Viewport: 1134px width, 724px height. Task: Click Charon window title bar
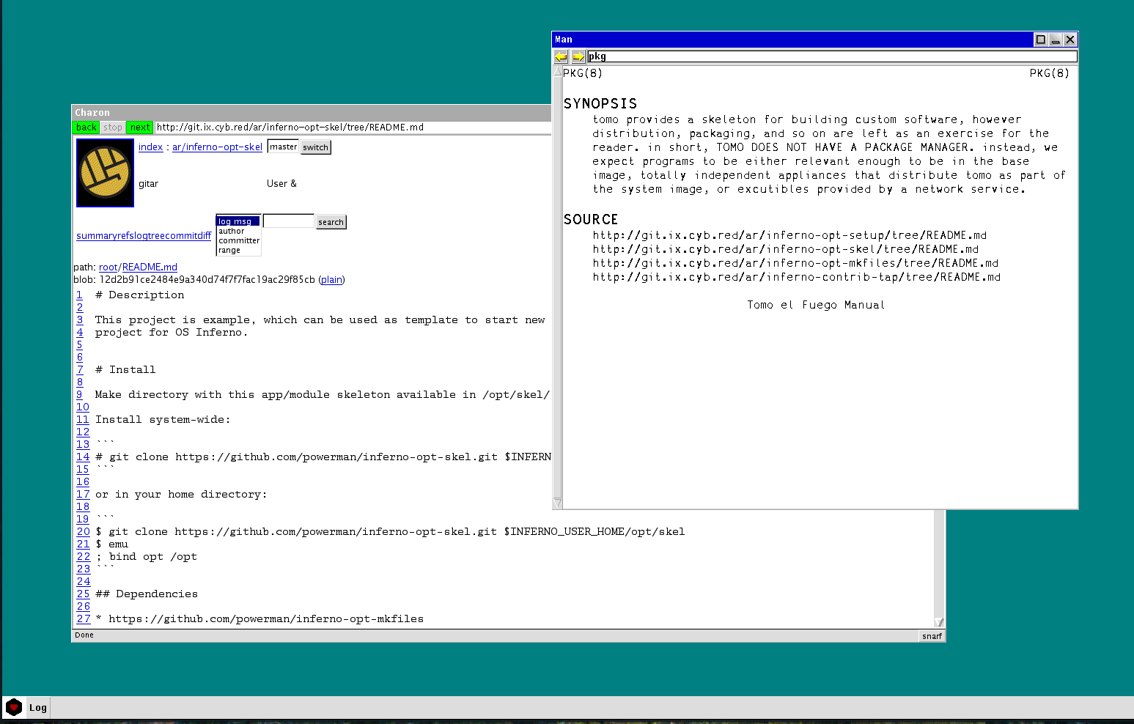(x=312, y=113)
